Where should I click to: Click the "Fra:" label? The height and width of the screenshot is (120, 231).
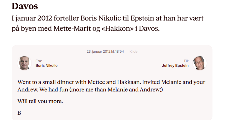tap(38, 61)
